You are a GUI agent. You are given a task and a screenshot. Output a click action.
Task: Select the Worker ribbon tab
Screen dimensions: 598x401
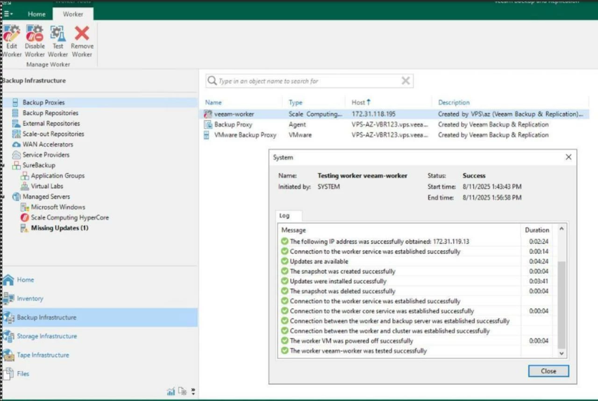73,14
